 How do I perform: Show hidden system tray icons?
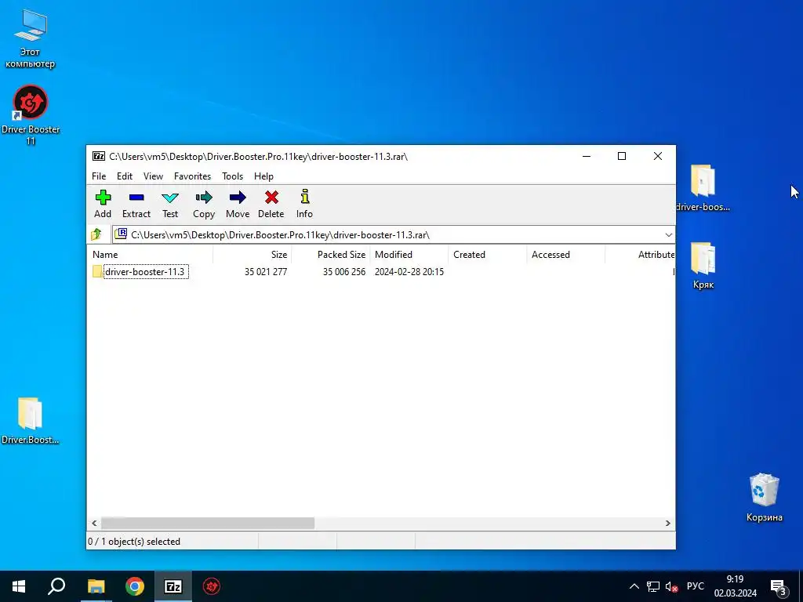click(634, 586)
